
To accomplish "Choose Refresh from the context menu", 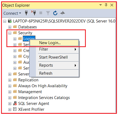I will click(54, 73).
